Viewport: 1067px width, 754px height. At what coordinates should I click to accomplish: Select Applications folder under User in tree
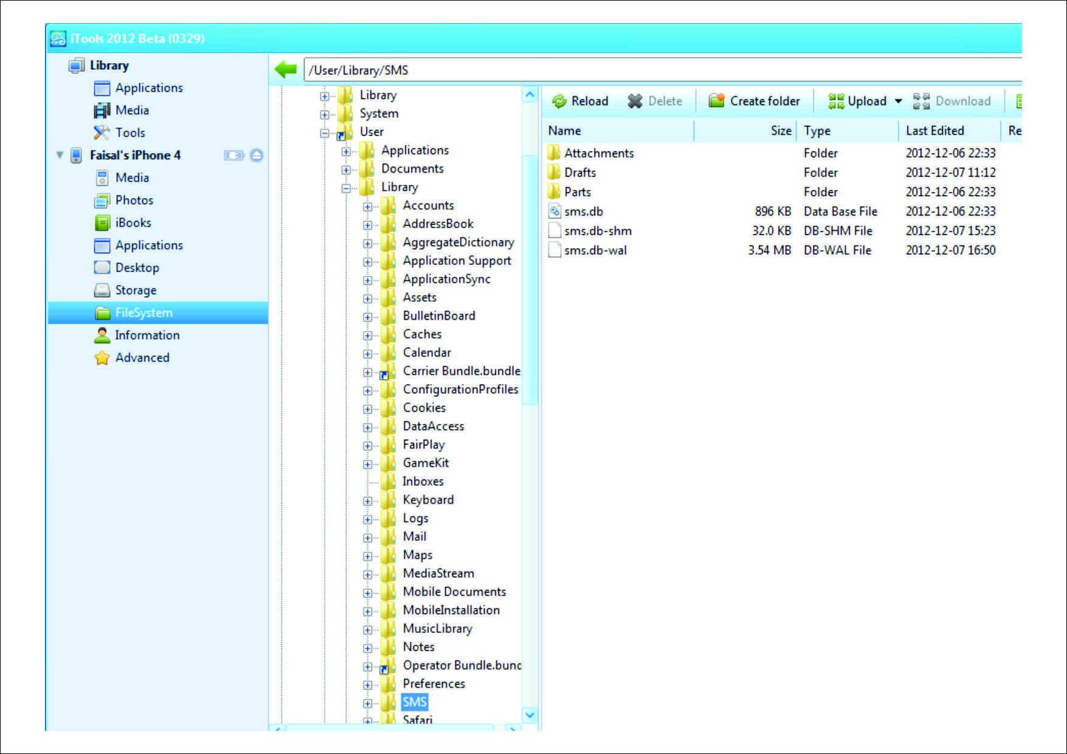click(415, 151)
